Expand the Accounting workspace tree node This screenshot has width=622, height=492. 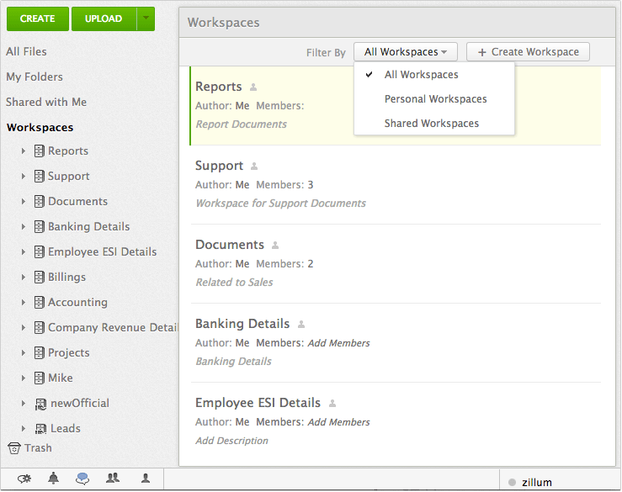[x=24, y=303]
